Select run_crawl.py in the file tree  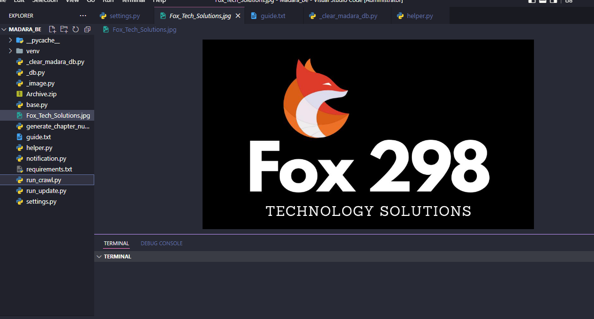pos(47,180)
